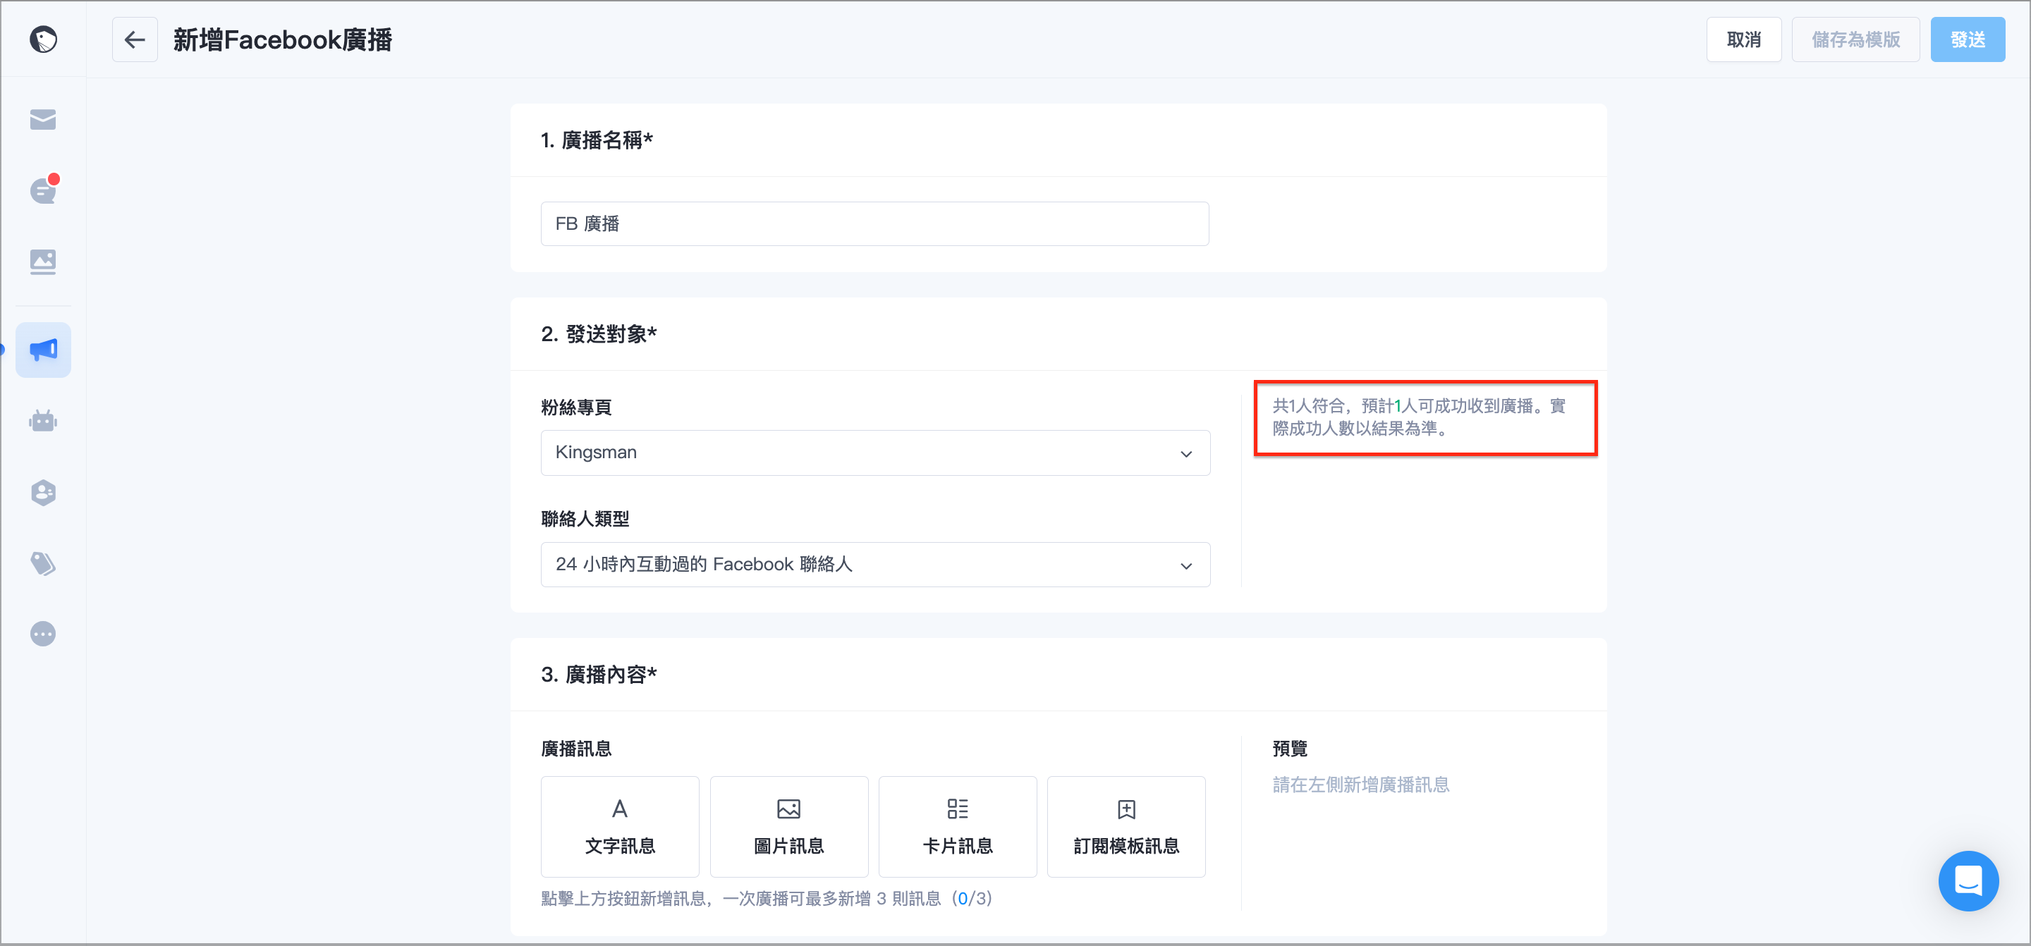The image size is (2031, 946).
Task: Click the message limit hint with (0/3)
Action: (767, 899)
